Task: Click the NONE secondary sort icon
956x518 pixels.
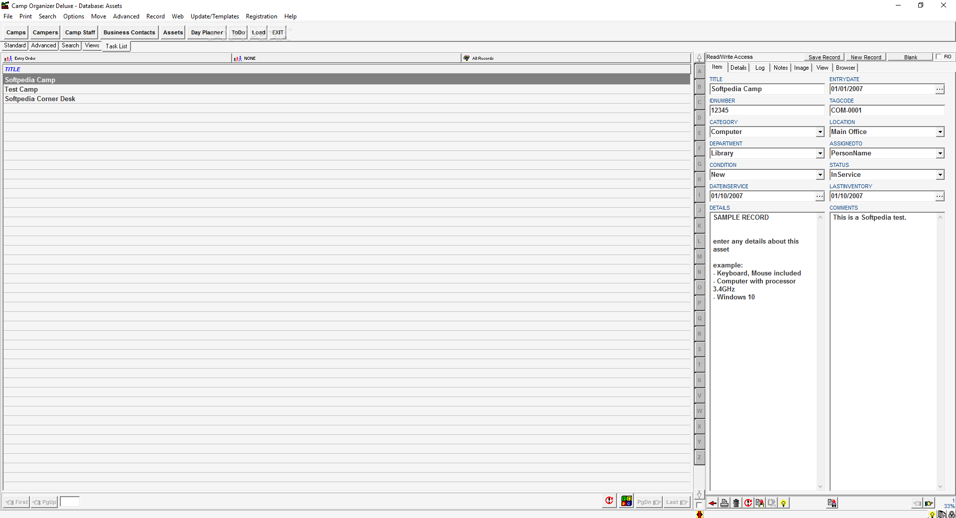Action: [x=238, y=58]
